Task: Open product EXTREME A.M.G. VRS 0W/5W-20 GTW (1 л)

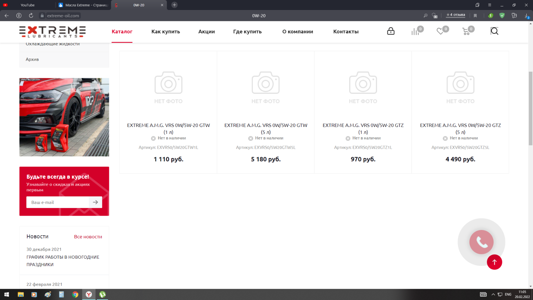Action: (169, 128)
